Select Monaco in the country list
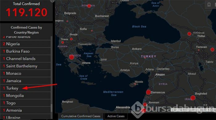The height and width of the screenshot is (120, 216). (26, 74)
